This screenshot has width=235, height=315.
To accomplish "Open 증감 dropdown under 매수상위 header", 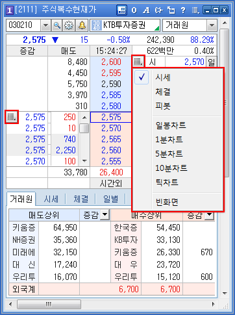I will (x=210, y=215).
